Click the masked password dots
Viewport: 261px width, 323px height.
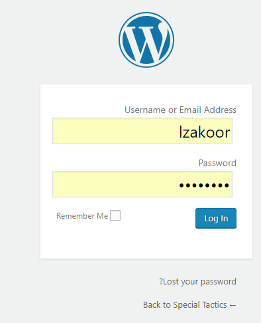point(204,185)
